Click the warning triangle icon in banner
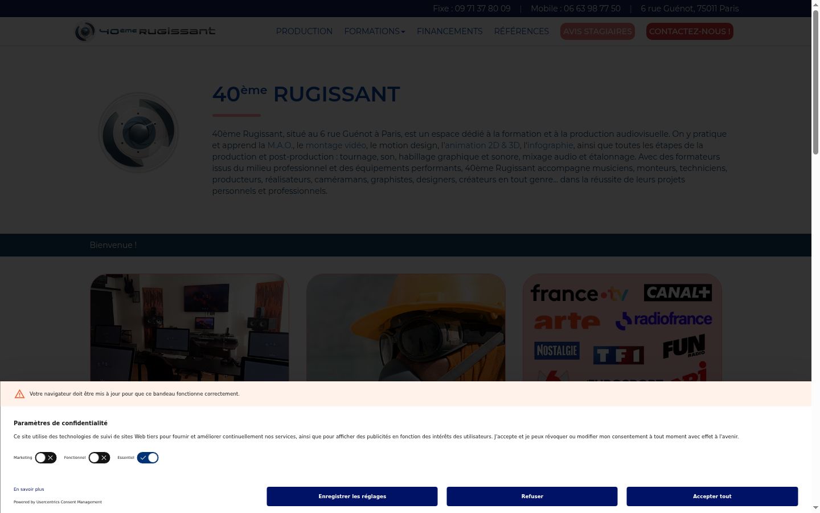Viewport: 820px width, 513px height. [x=19, y=394]
